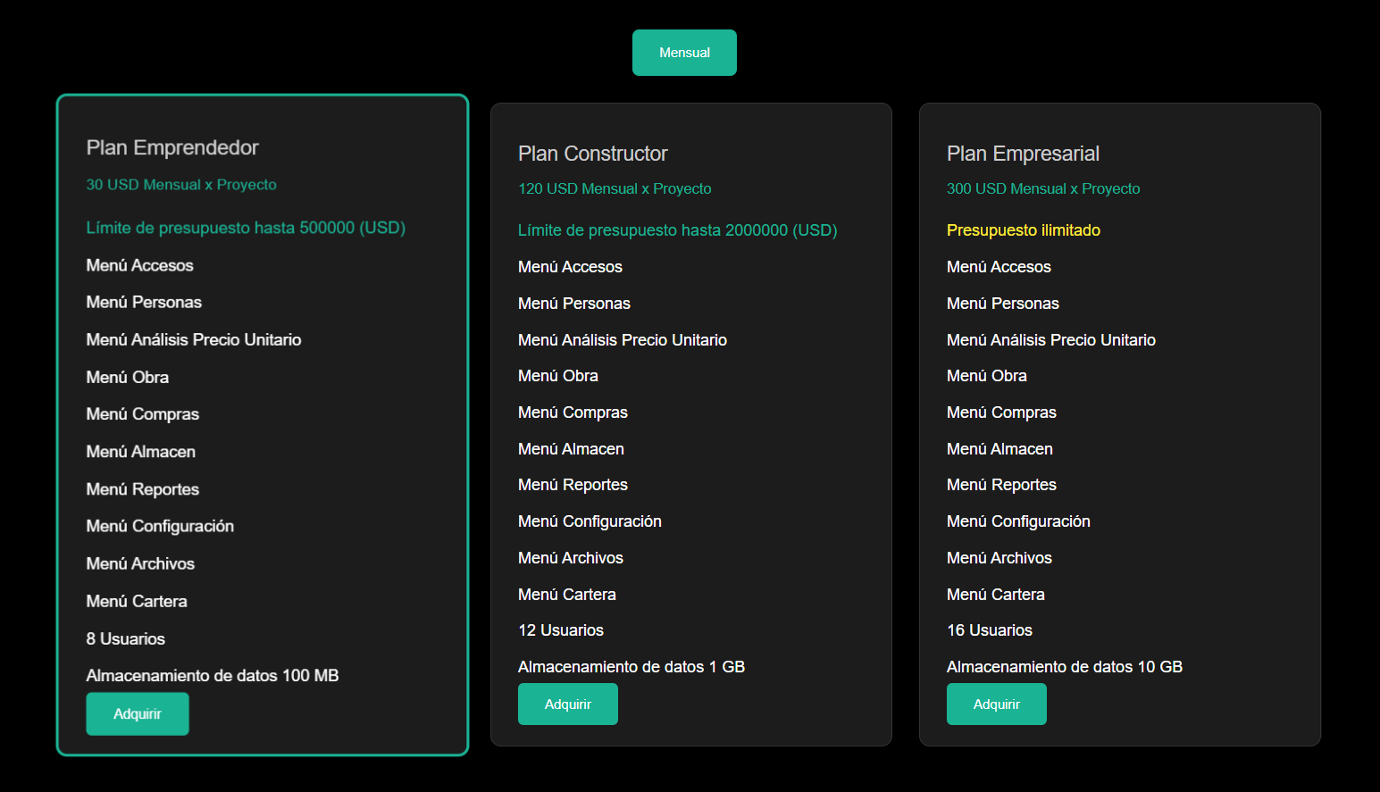The height and width of the screenshot is (792, 1380).
Task: Click the 500000 USD budget limit text
Action: pyautogui.click(x=246, y=228)
